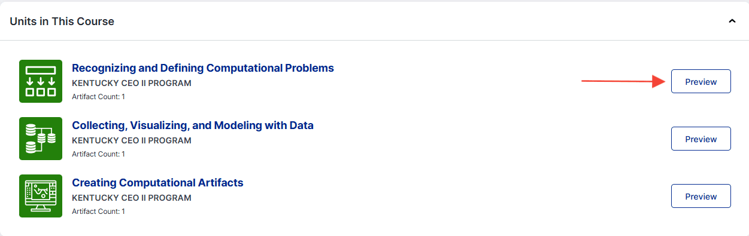Click Kentucky CEO II Program under Creating unit
The image size is (749, 236).
132,198
